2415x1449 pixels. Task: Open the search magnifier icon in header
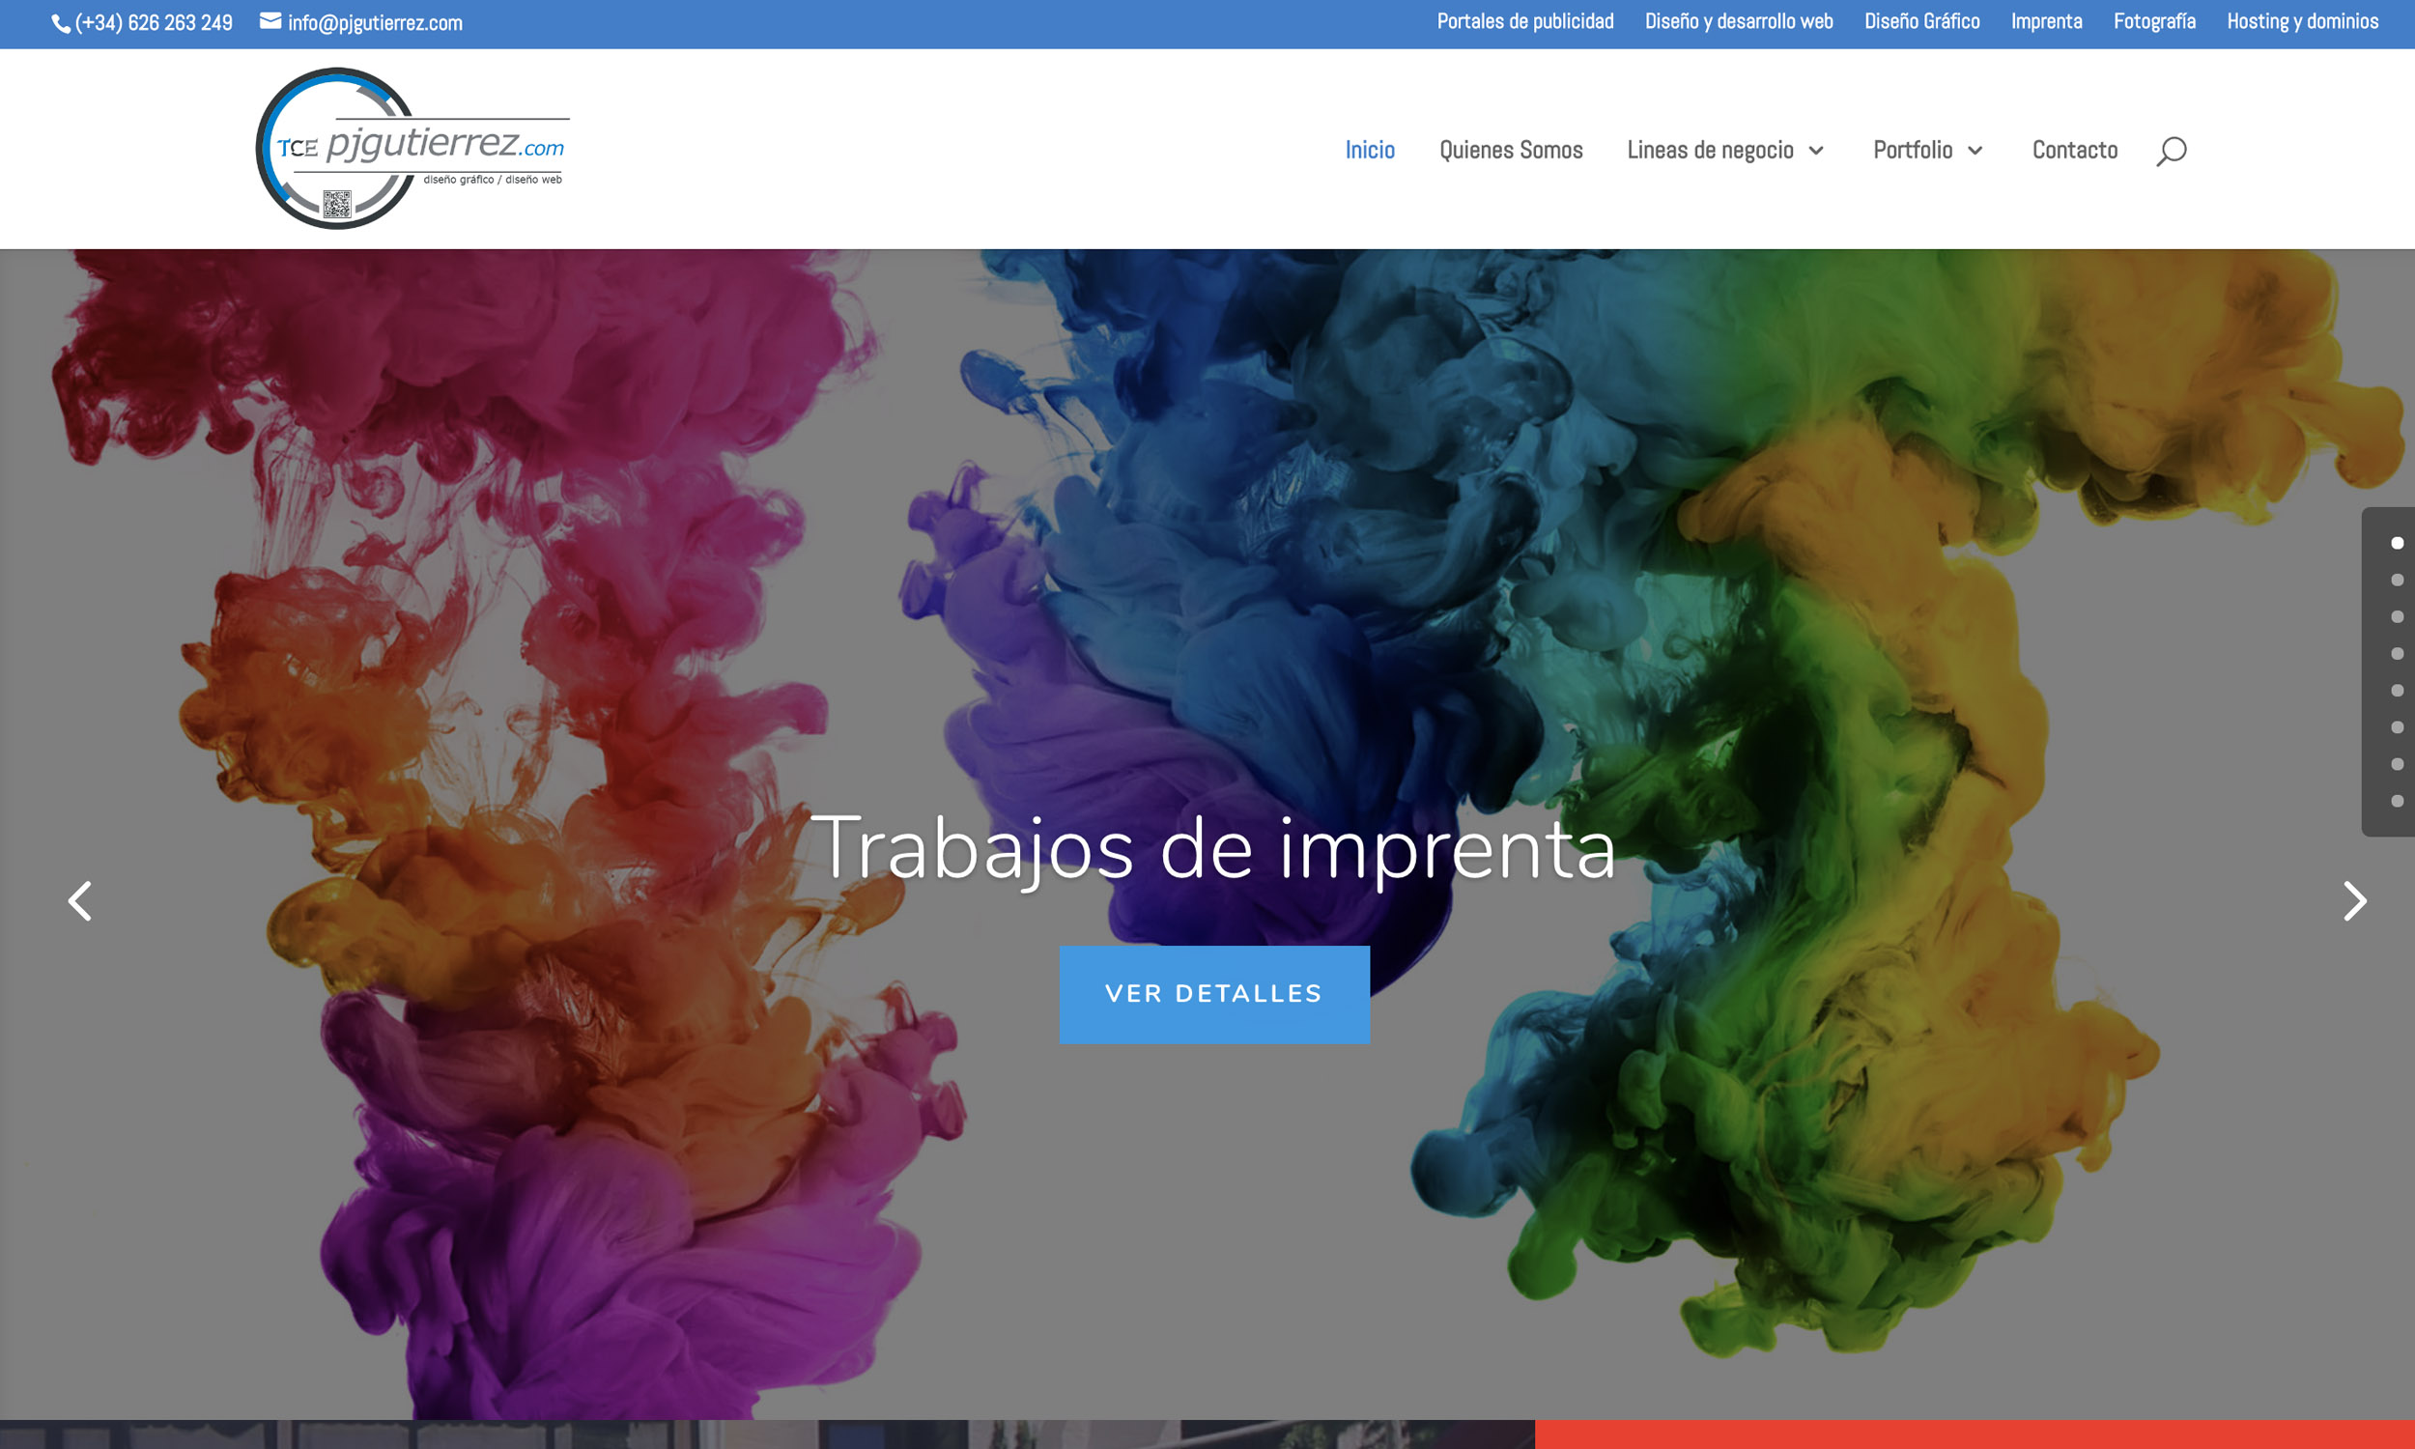click(2171, 151)
